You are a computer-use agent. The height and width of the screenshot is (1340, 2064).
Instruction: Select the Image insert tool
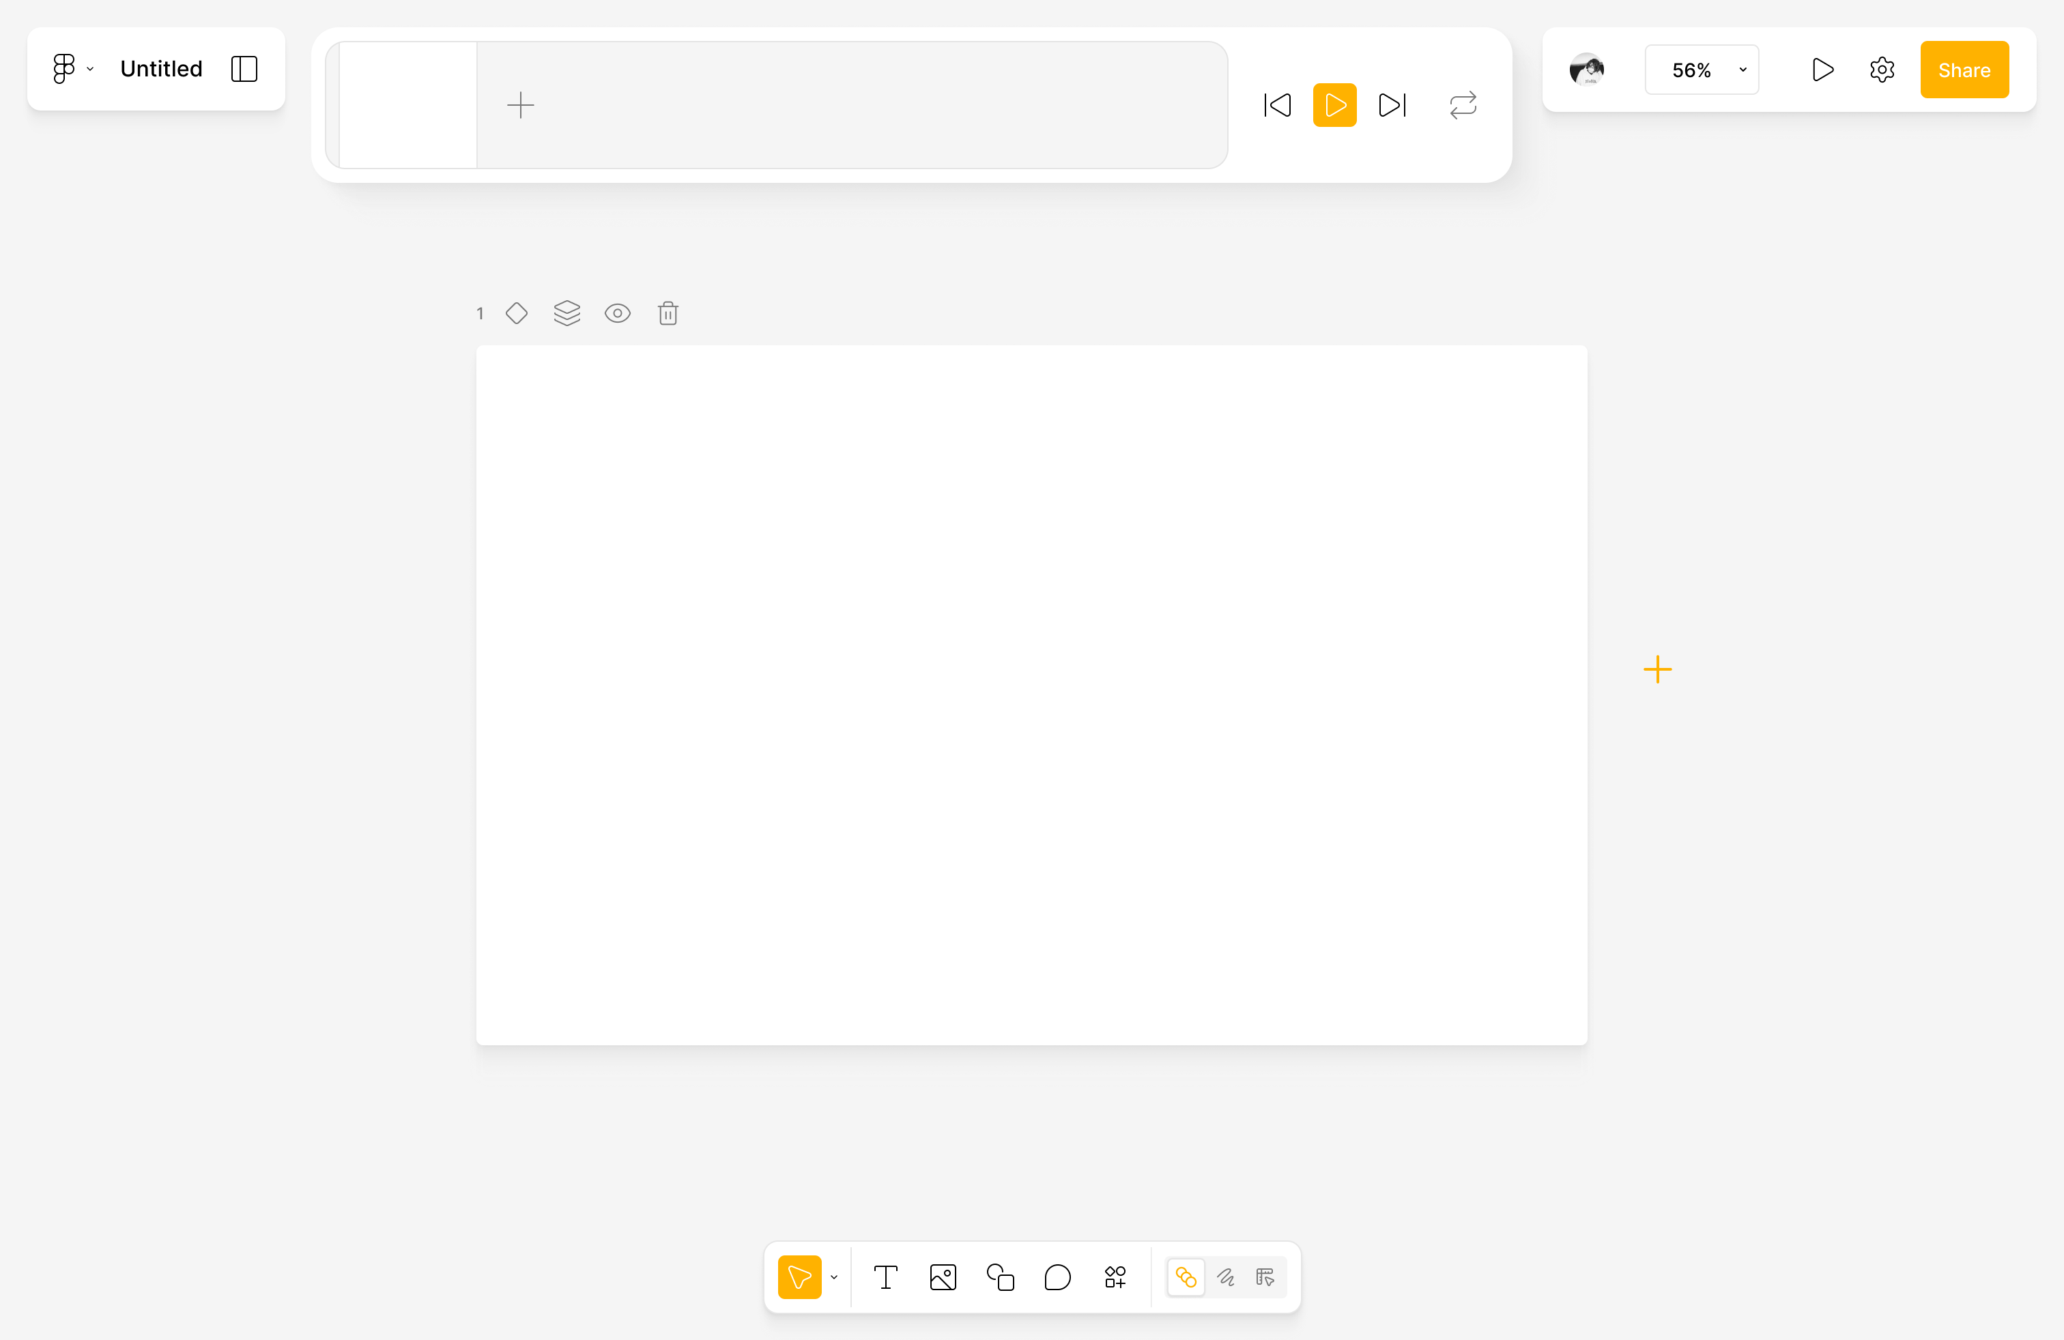[943, 1278]
